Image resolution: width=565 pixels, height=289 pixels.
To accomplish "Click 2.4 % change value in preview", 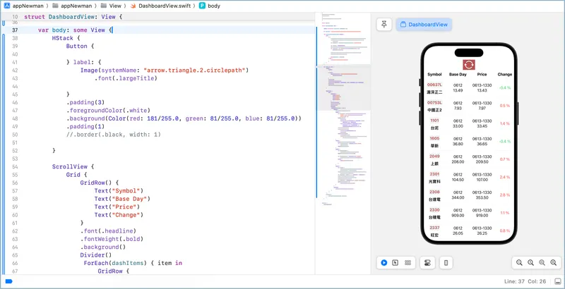I will tap(505, 177).
